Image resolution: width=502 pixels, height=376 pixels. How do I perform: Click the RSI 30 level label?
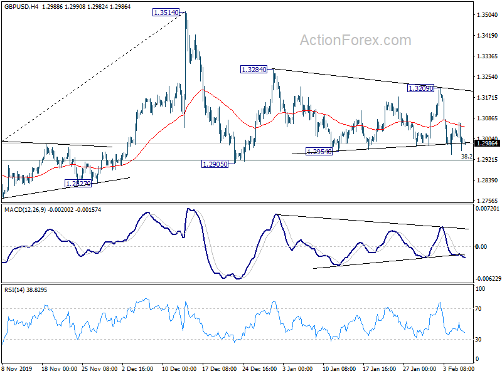478,340
